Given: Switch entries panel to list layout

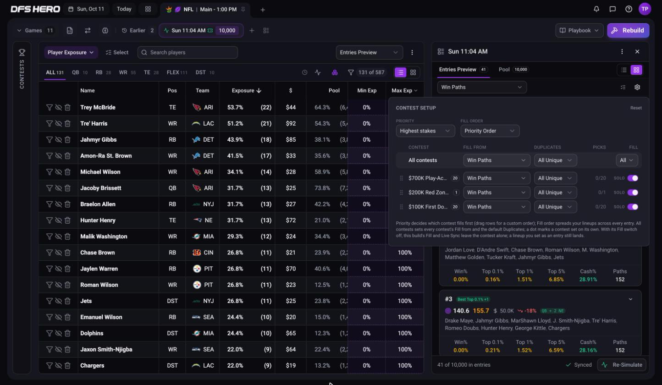Looking at the screenshot, I should coord(624,70).
